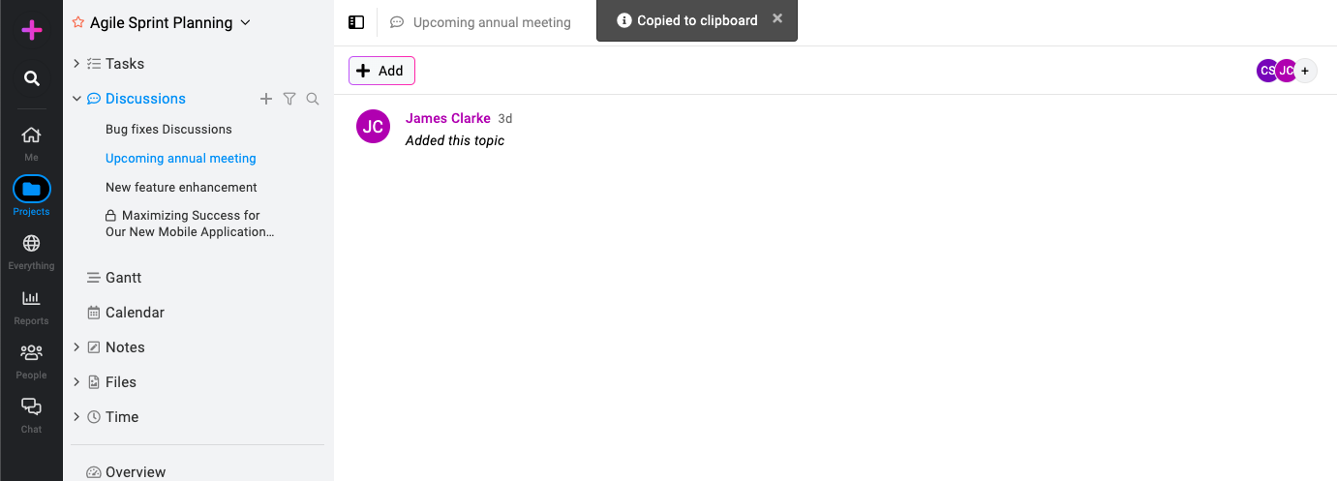Expand the Notes section

[x=76, y=347]
